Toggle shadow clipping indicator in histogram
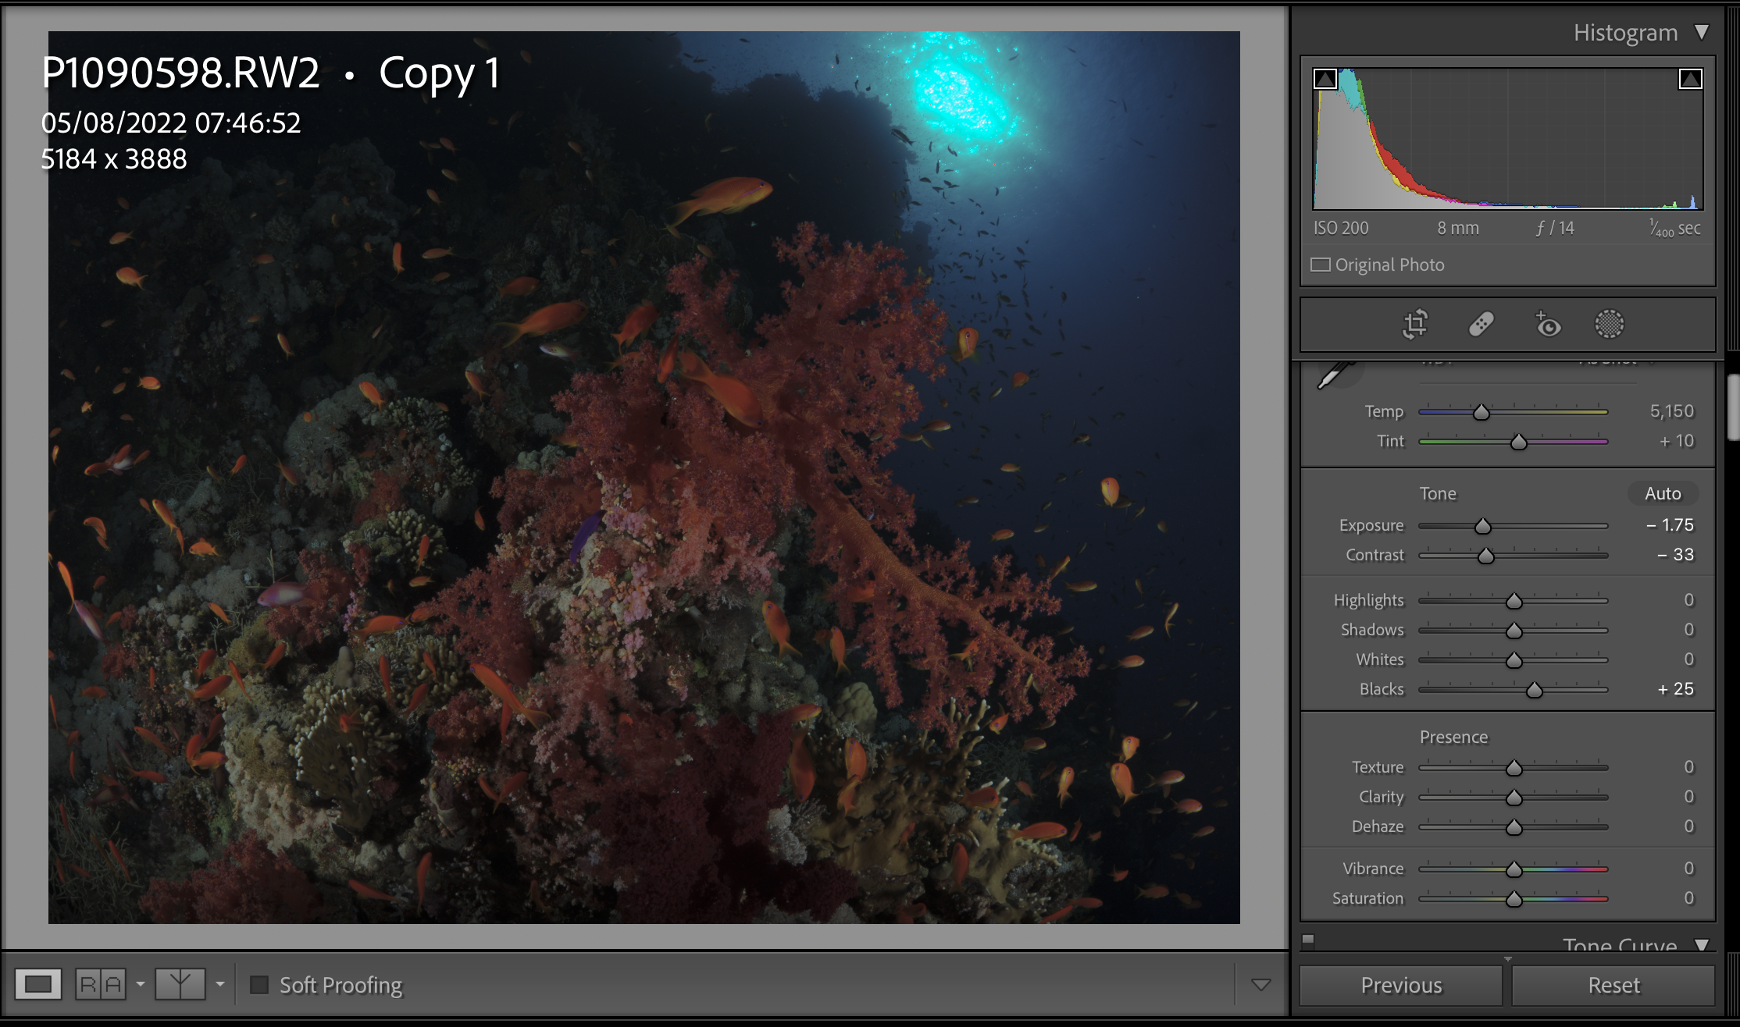 pyautogui.click(x=1325, y=79)
